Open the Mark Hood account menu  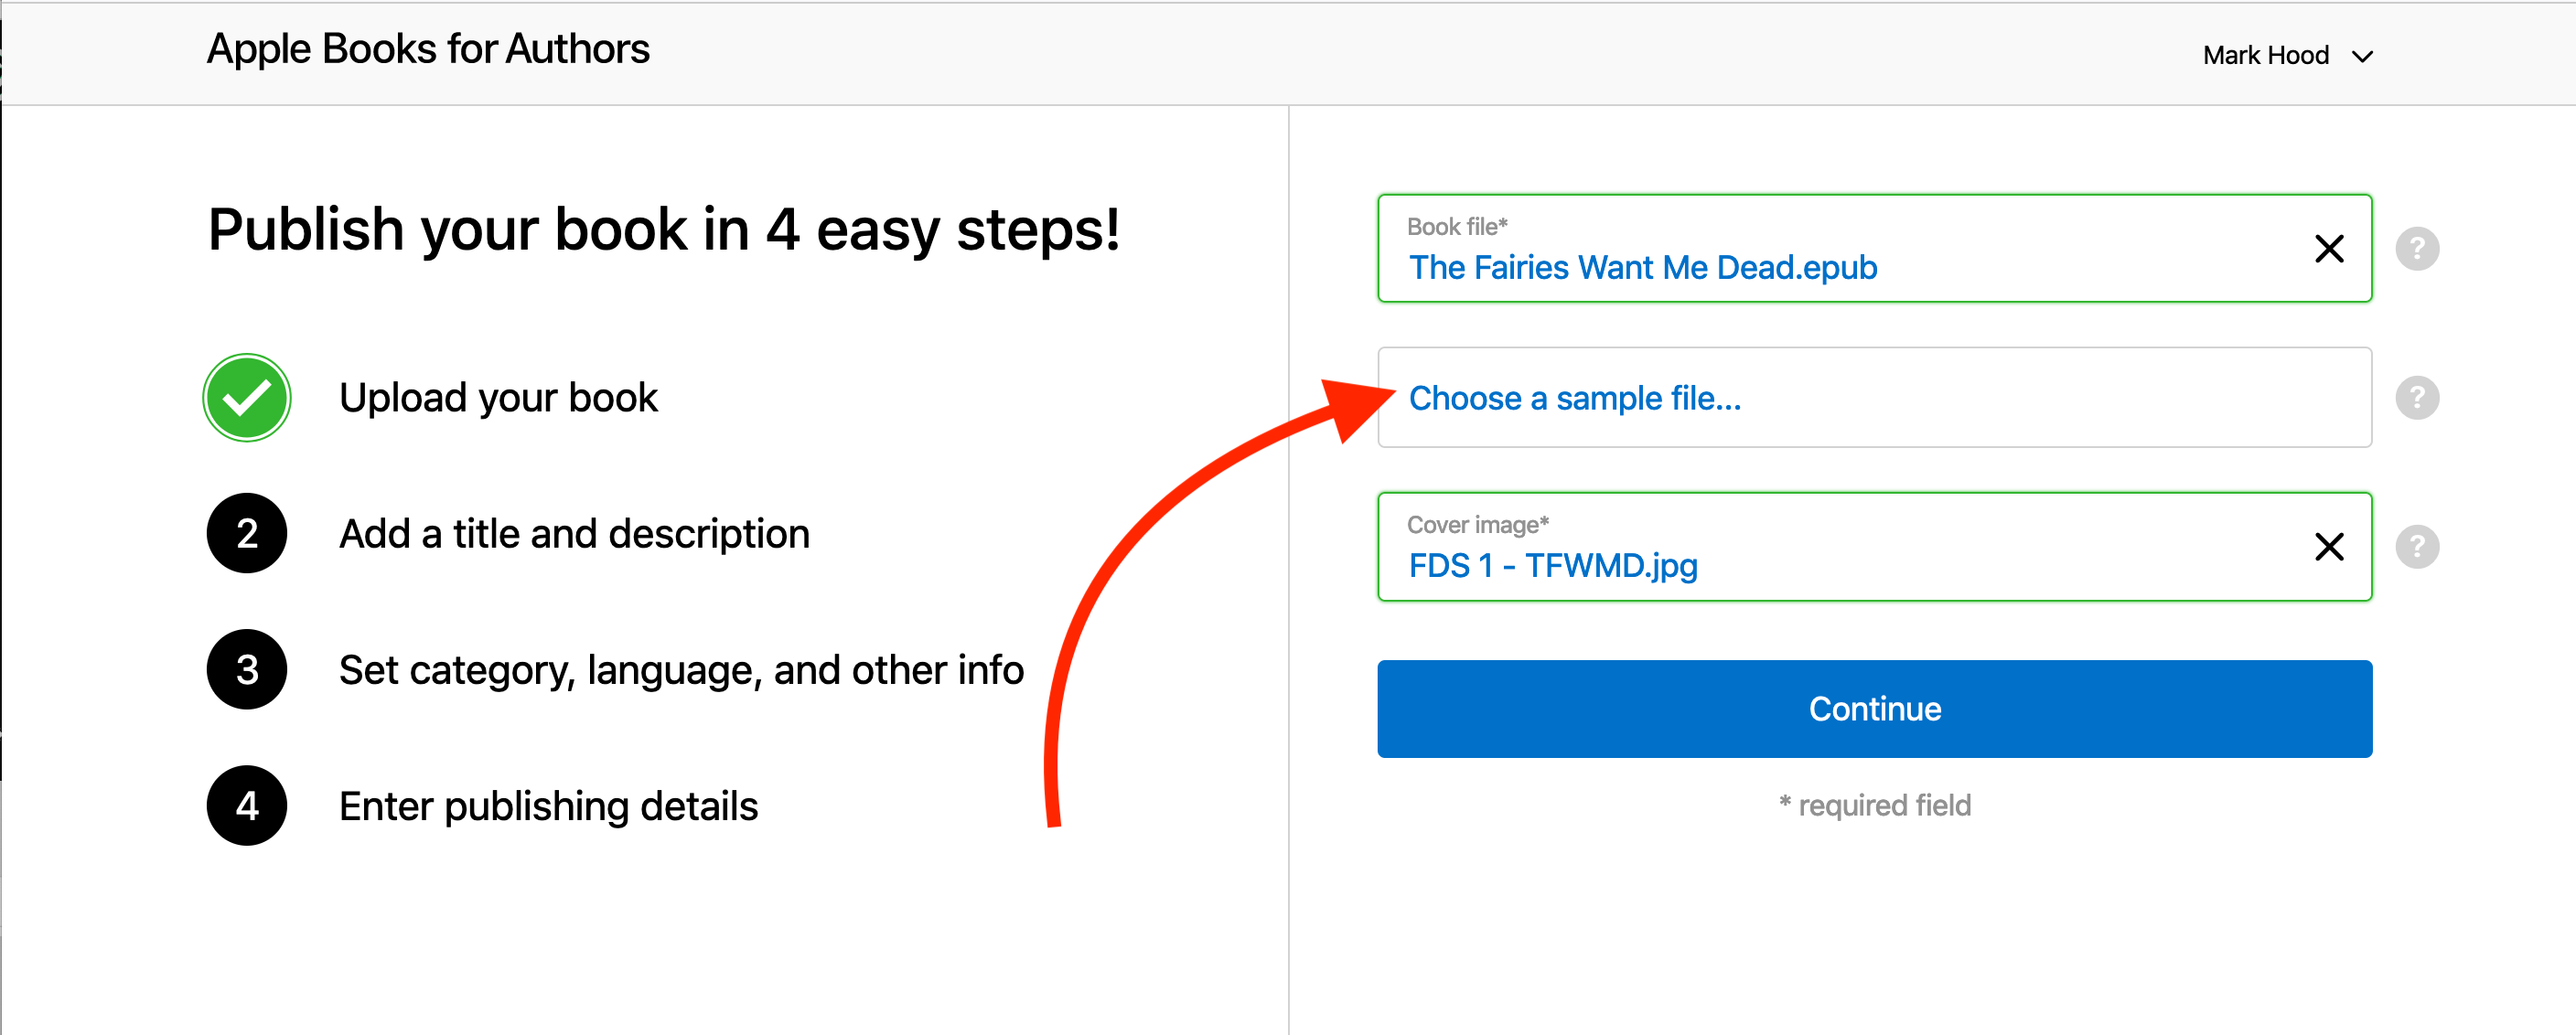pyautogui.click(x=2266, y=55)
